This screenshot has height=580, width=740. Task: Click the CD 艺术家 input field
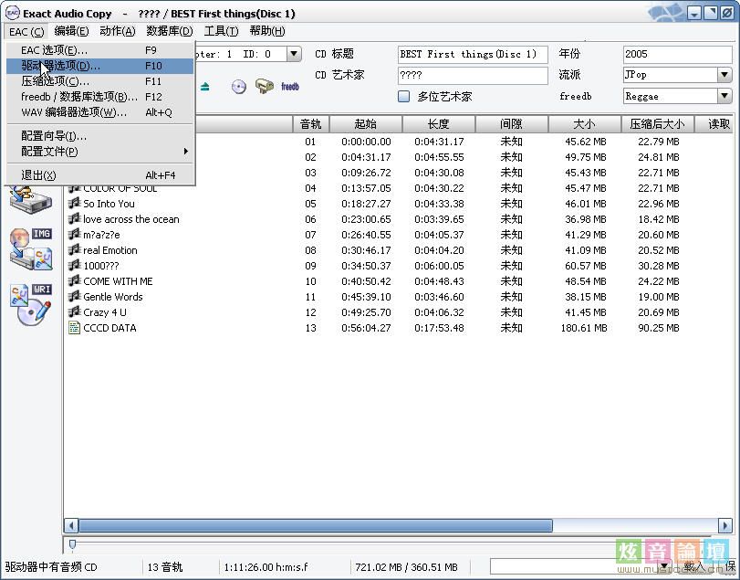(473, 75)
